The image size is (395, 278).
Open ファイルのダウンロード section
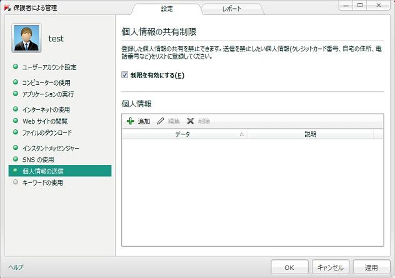pos(47,132)
